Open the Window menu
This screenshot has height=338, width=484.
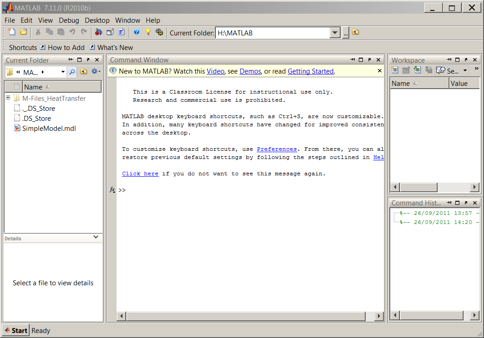[127, 20]
